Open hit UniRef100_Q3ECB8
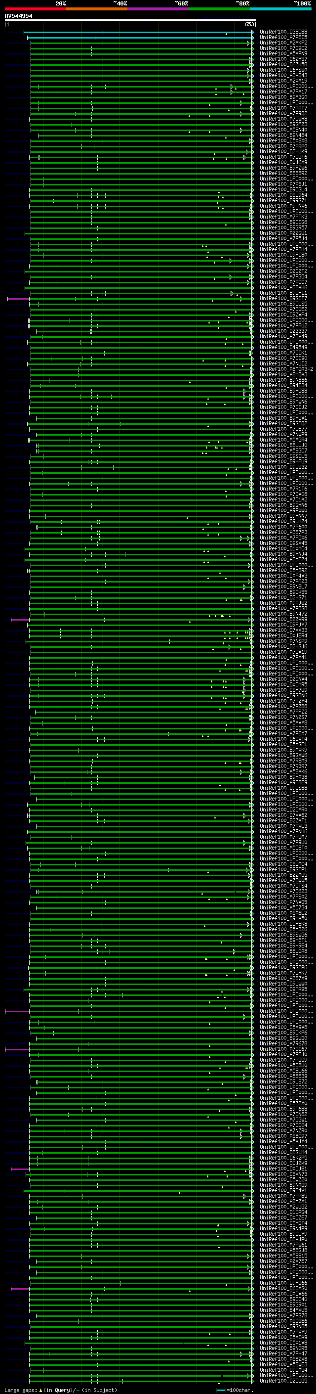The image size is (316, 1394). (283, 32)
